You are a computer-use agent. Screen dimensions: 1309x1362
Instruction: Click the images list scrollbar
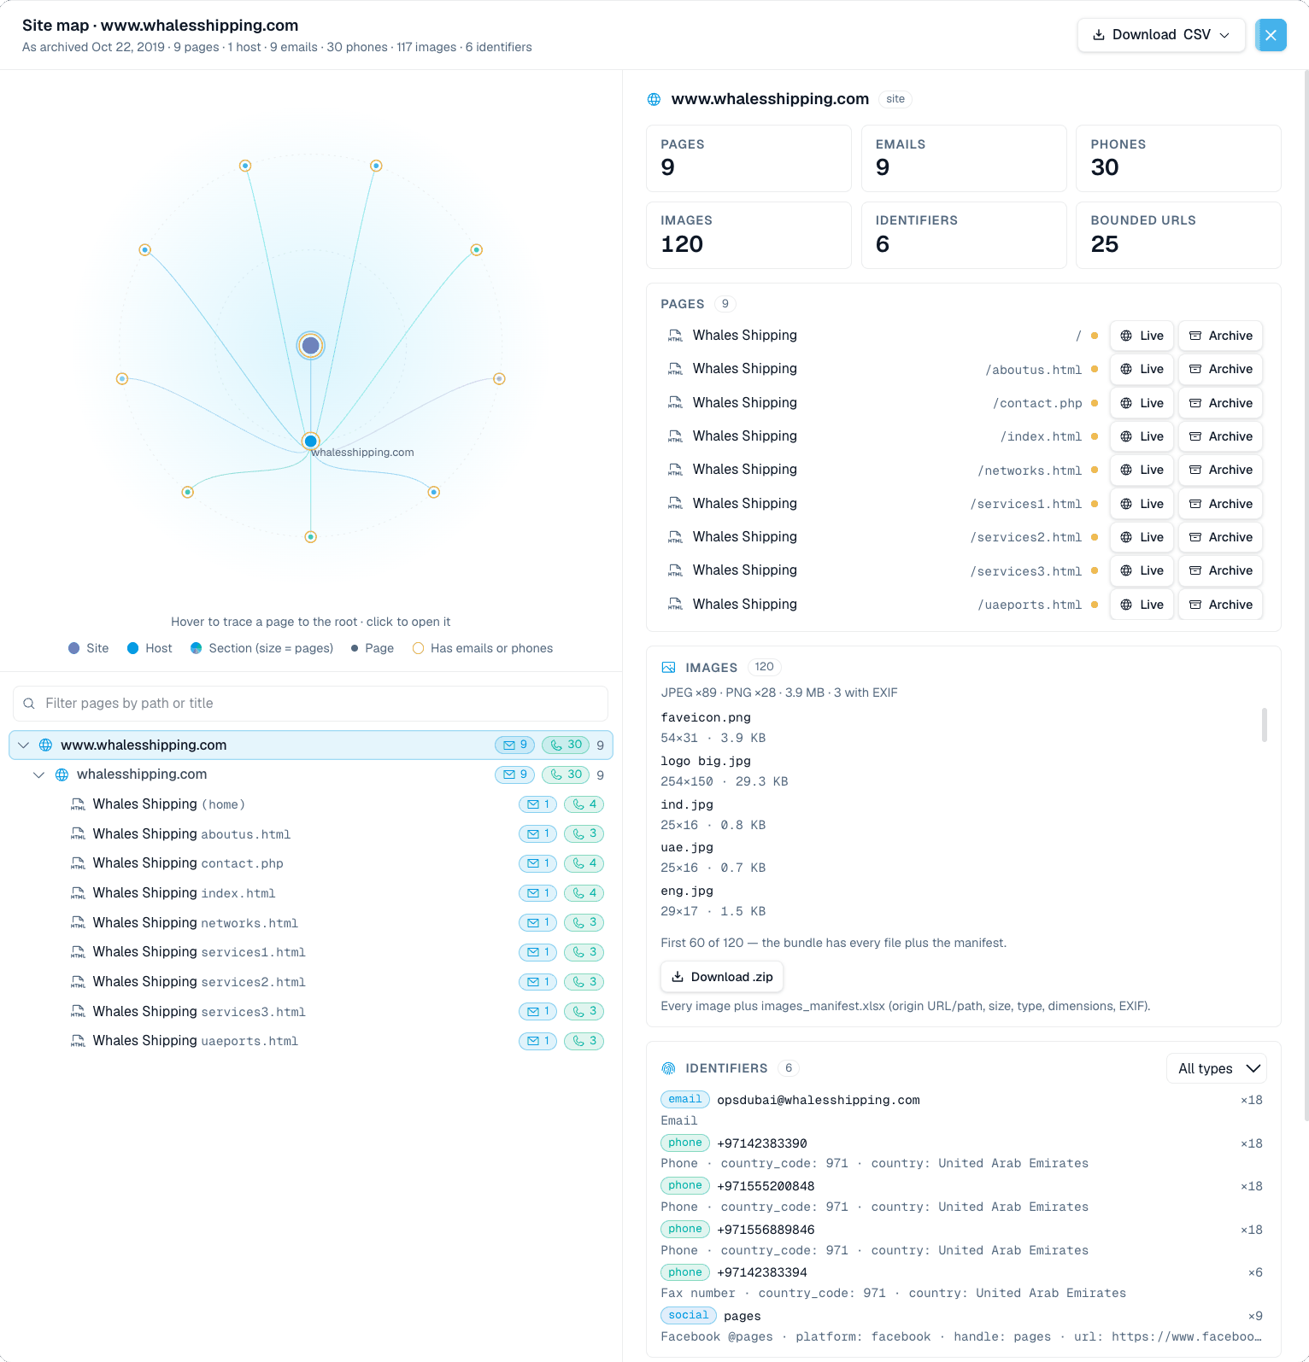tap(1265, 725)
